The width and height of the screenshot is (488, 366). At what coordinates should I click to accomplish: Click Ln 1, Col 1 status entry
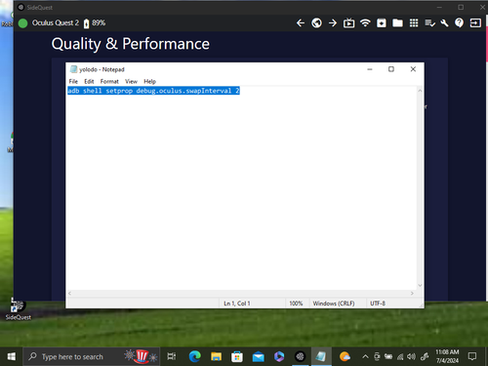(237, 304)
